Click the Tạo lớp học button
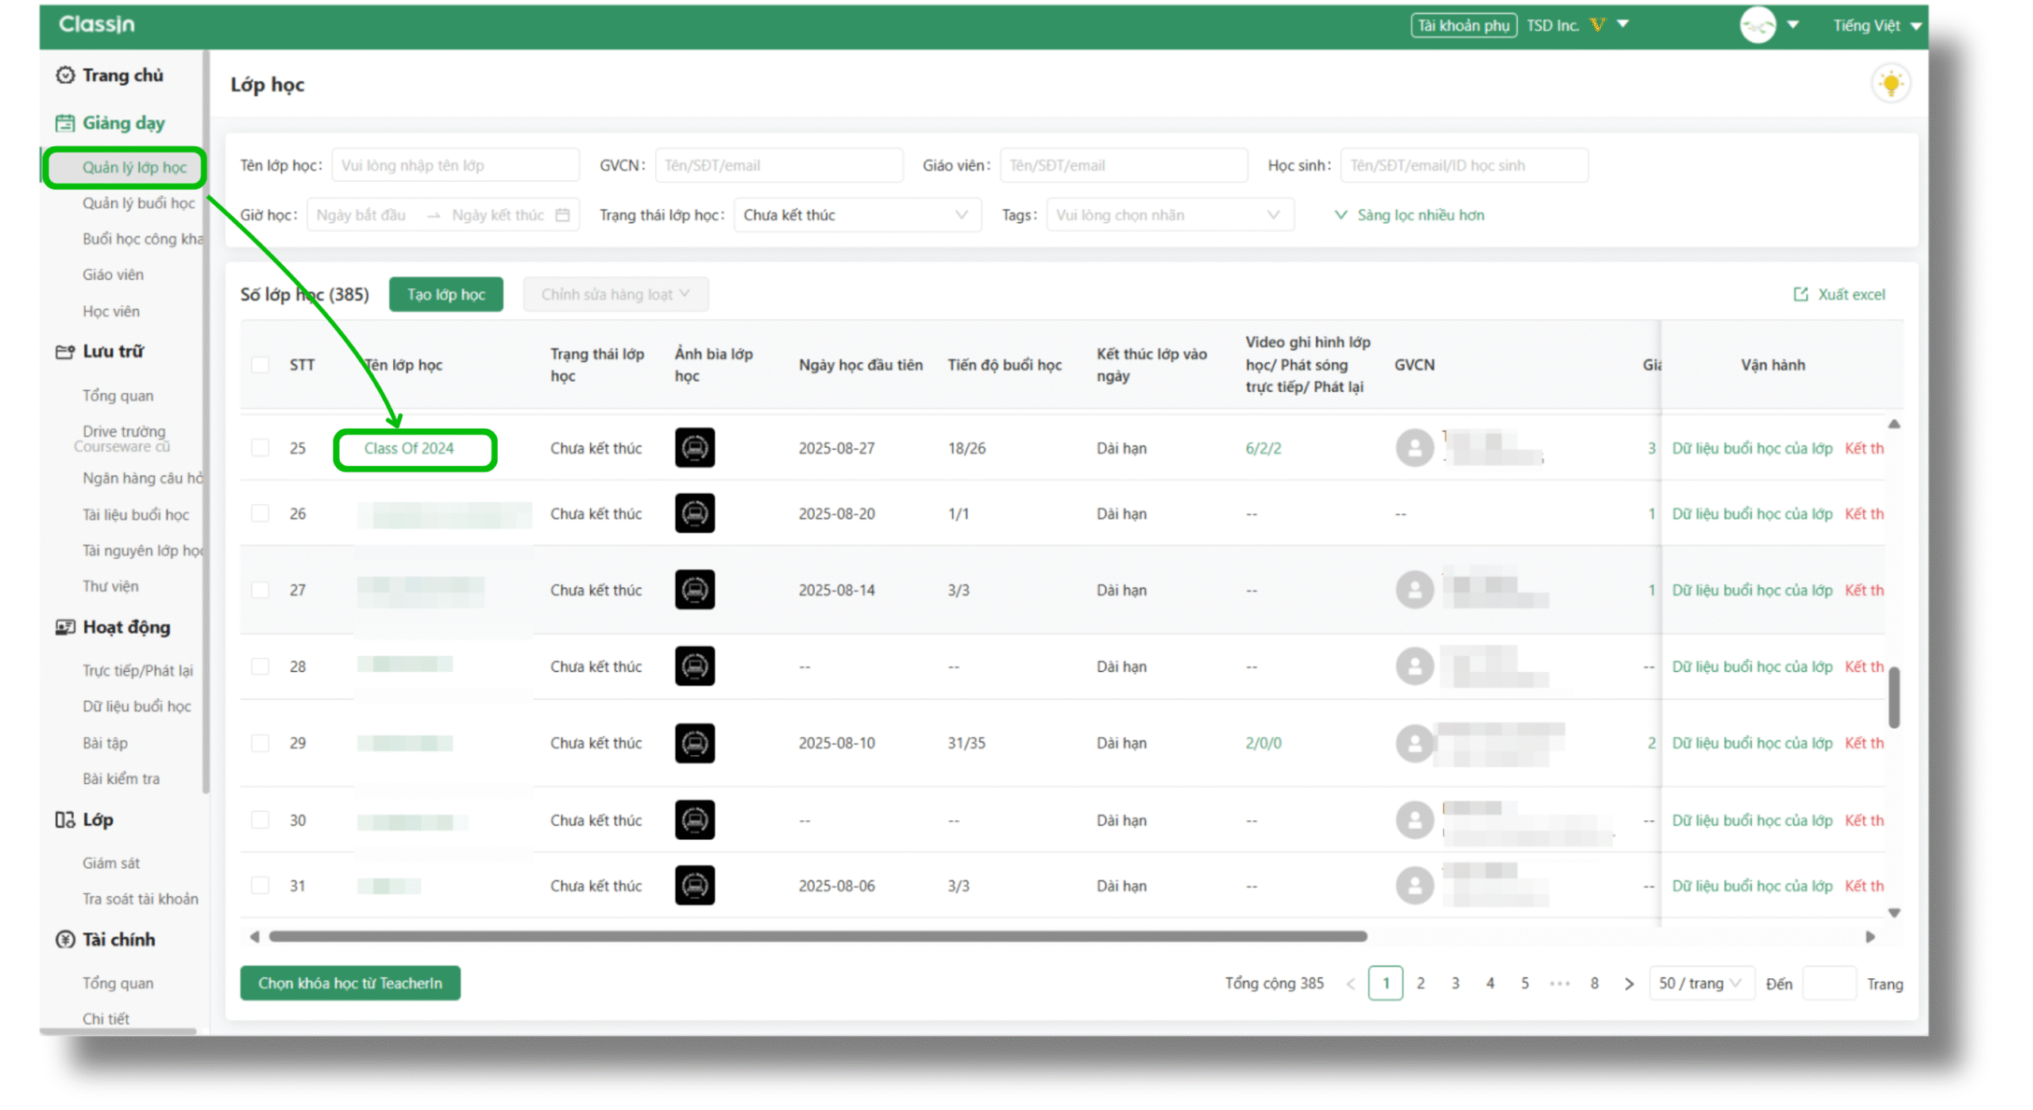Screen dimensions: 2033x1110 [x=446, y=295]
